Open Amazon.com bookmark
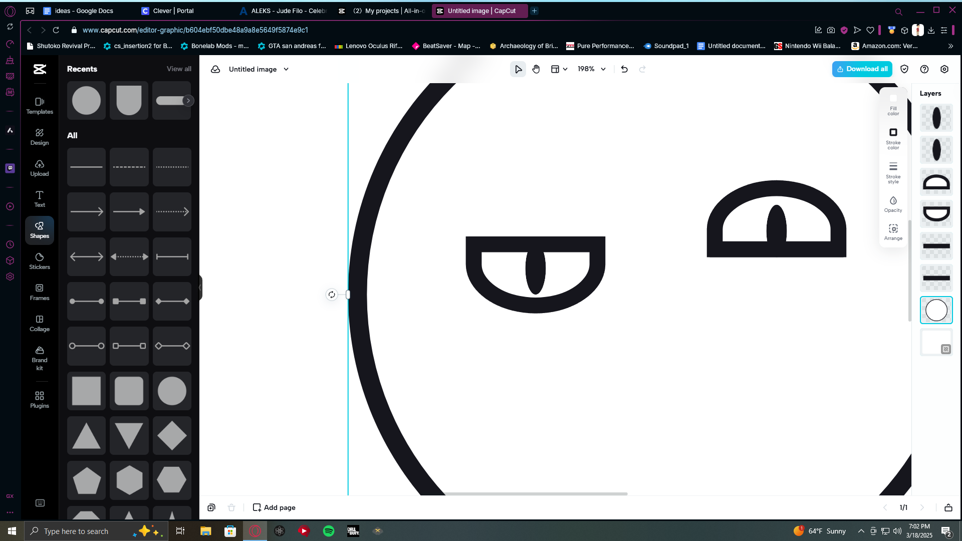Screen dimensions: 962x541 click(884, 46)
